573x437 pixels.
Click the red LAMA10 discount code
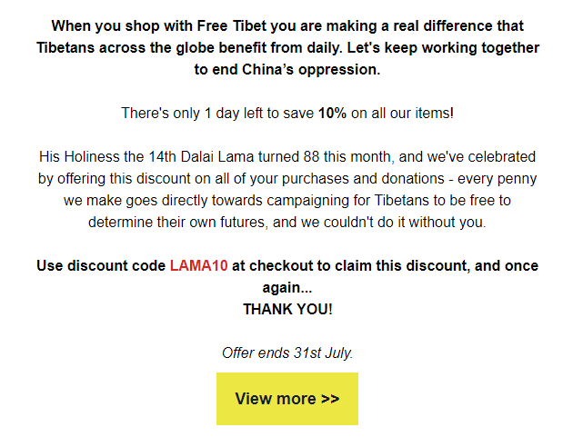coord(198,266)
